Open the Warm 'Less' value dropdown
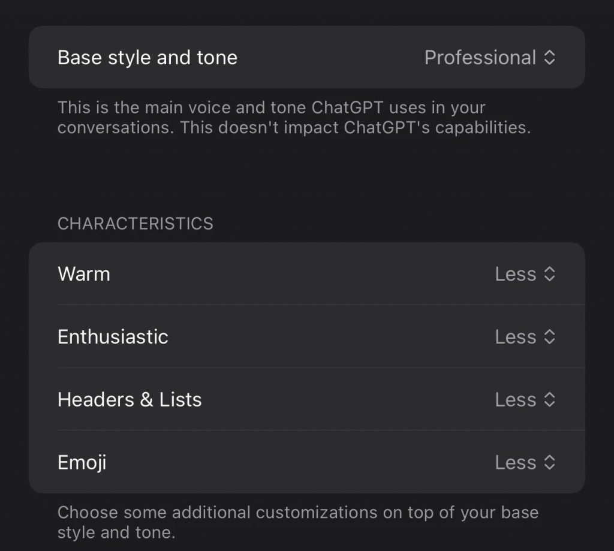This screenshot has width=614, height=551. (515, 274)
